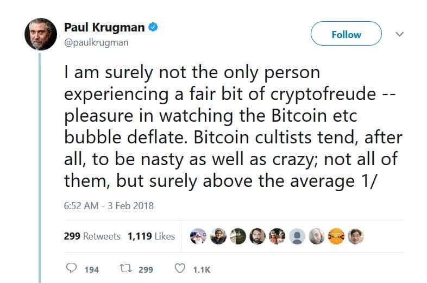Viewport: 427px width, 283px height.
Task: View the 1,119 Likes list
Action: tap(151, 236)
